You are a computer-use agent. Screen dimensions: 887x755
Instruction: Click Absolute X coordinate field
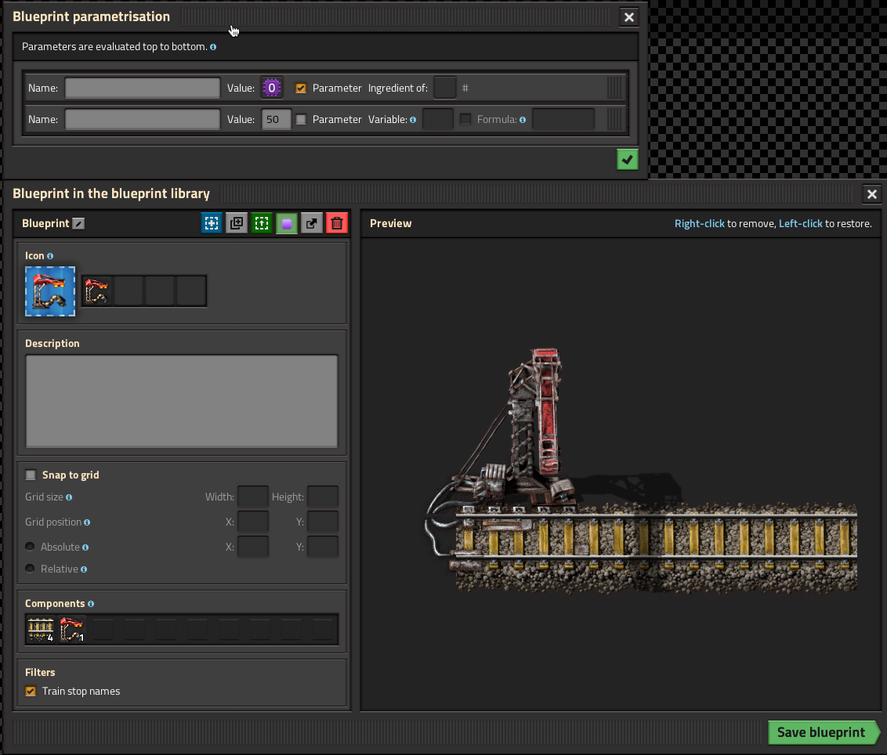pyautogui.click(x=253, y=547)
